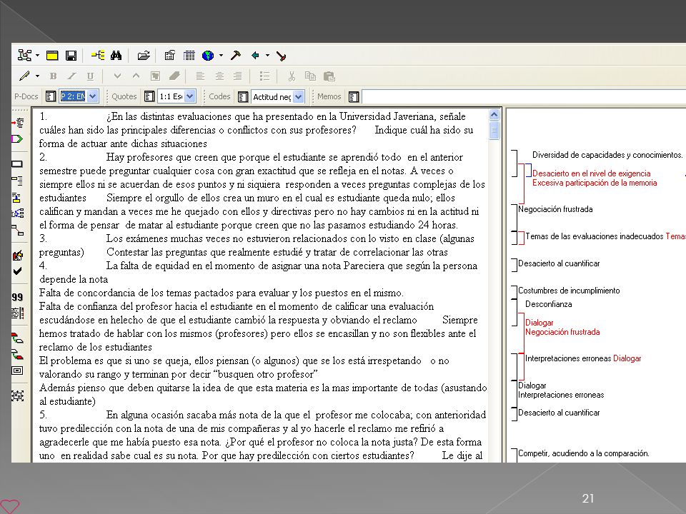Click the scissors cut icon
Viewport: 686px width, 514px height.
coord(292,76)
